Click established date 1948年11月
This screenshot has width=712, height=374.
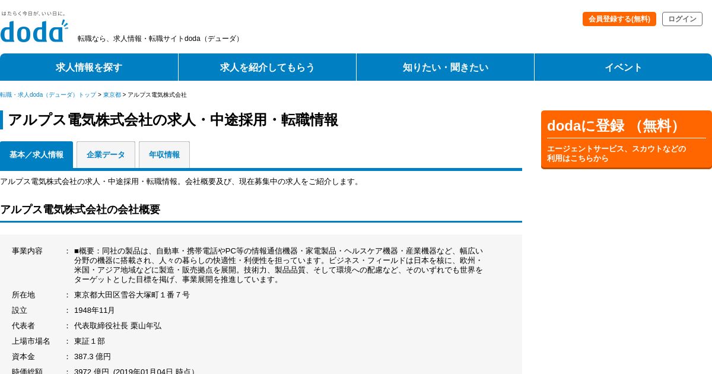pyautogui.click(x=94, y=310)
